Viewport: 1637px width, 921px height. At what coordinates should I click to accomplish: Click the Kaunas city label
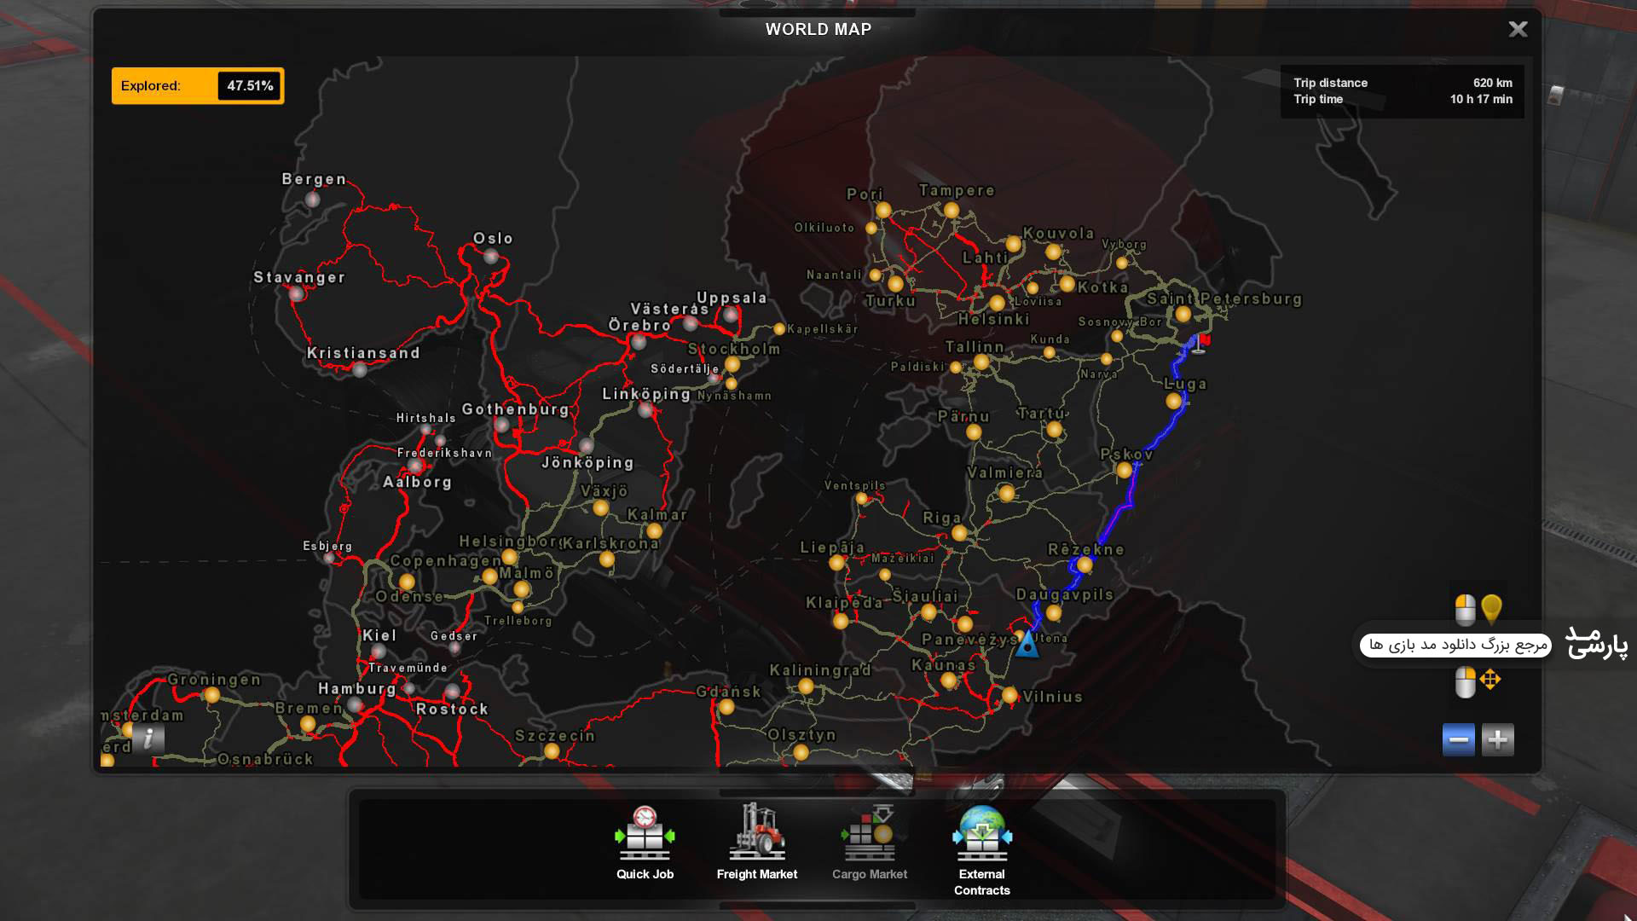pos(944,665)
